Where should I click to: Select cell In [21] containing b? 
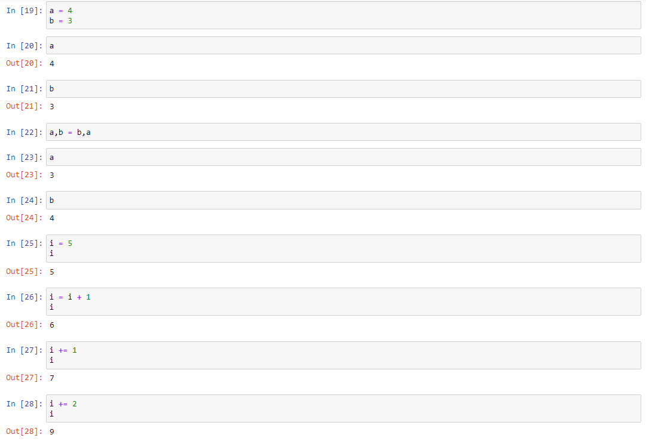[x=343, y=89]
